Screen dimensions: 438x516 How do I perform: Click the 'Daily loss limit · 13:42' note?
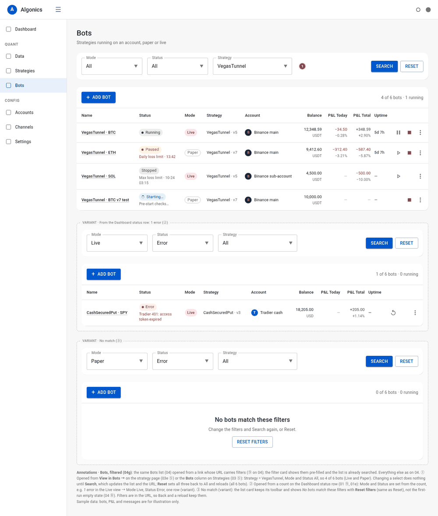pos(157,157)
